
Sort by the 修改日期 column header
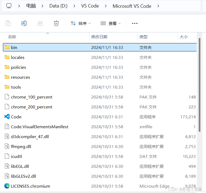(x=99, y=37)
